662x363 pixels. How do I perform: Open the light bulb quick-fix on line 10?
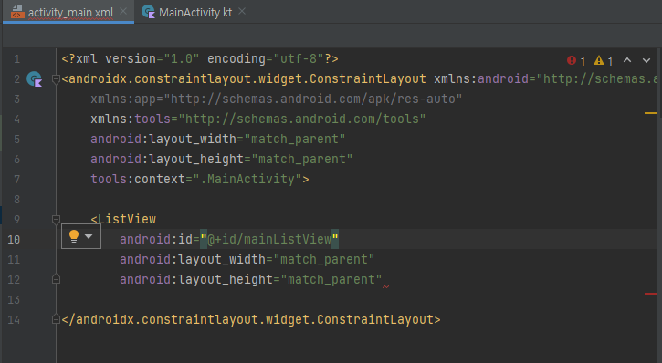74,236
